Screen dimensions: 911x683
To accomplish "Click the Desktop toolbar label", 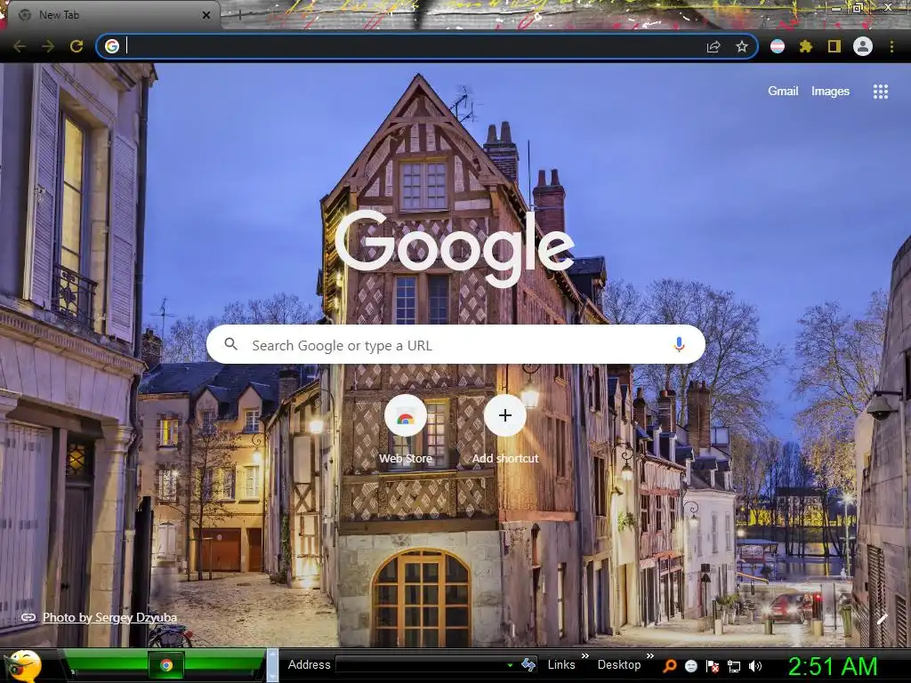I will coord(619,665).
